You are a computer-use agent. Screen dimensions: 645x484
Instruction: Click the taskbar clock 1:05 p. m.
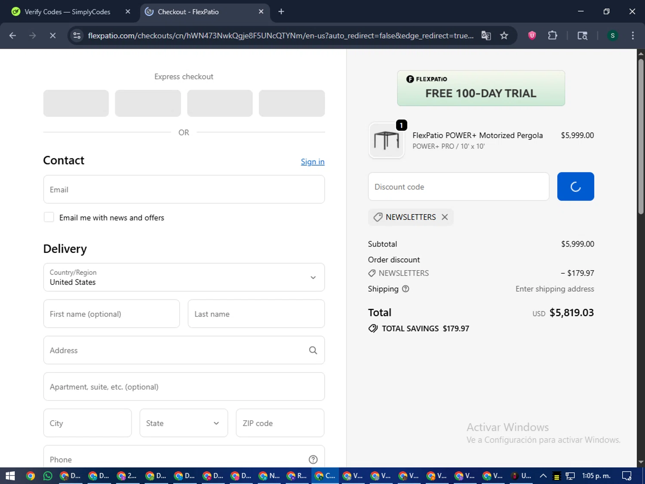click(x=596, y=476)
